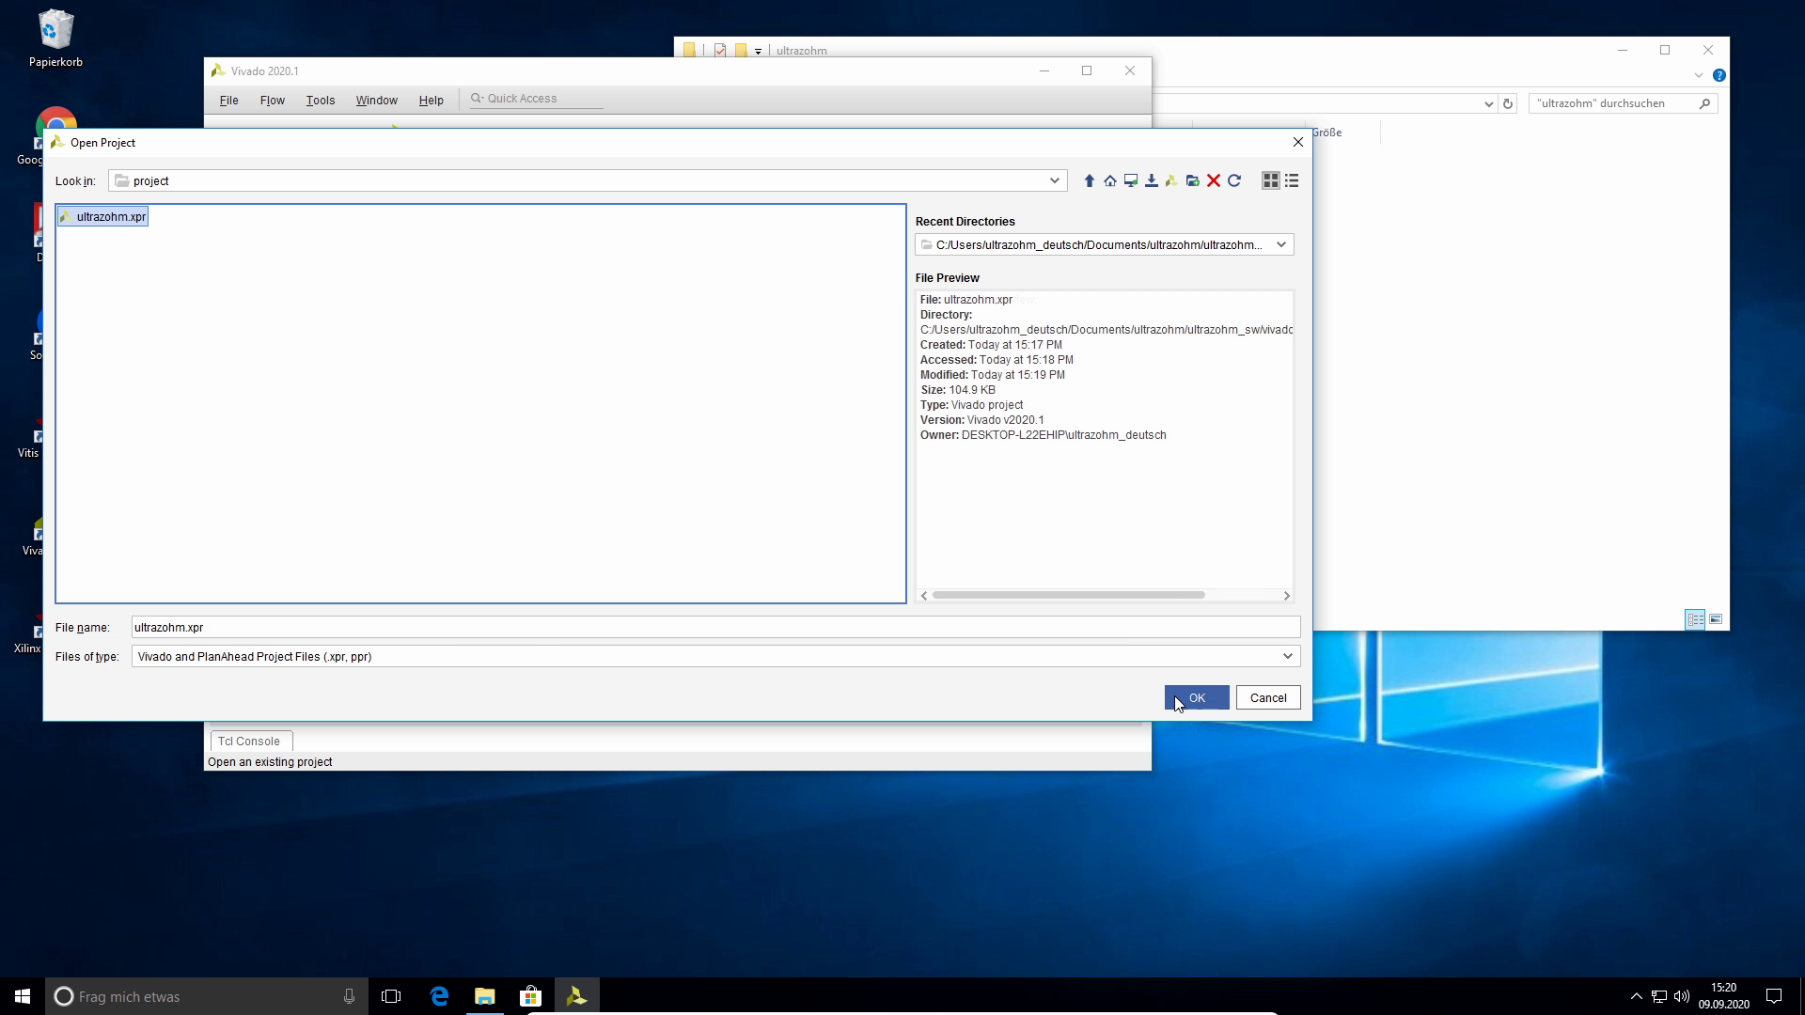The height and width of the screenshot is (1015, 1805).
Task: Open the Tools menu
Action: pyautogui.click(x=320, y=101)
